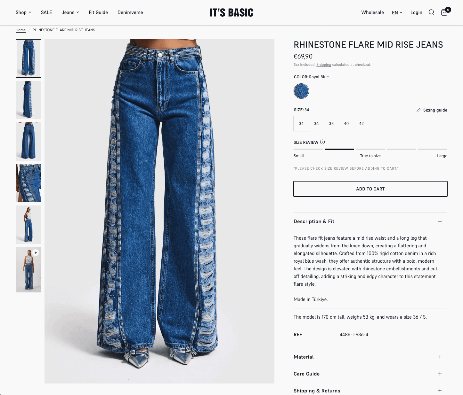
Task: Open the SALE menu item
Action: (46, 12)
